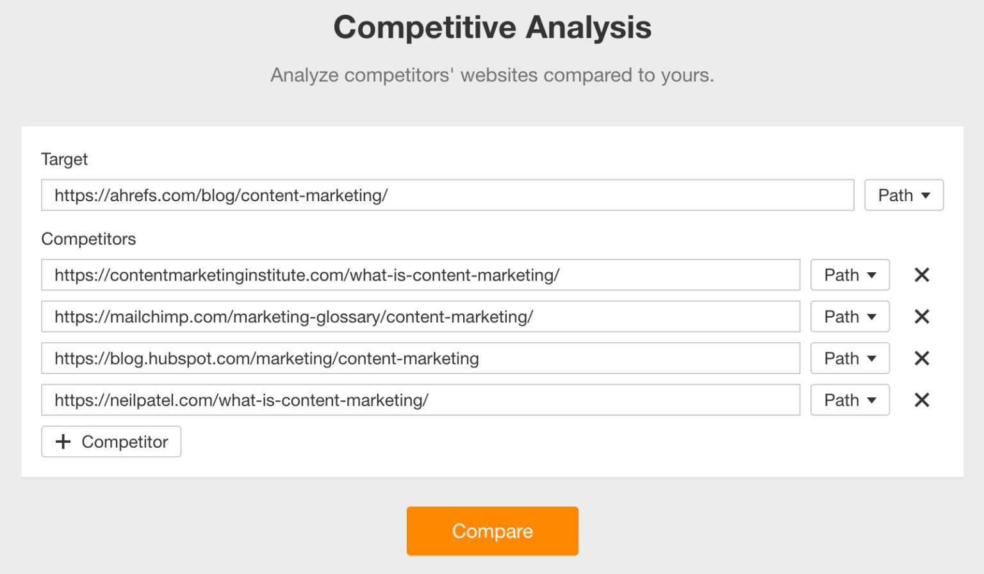Open the Path dropdown for the contentmarketinginstitute competitor
Image resolution: width=984 pixels, height=574 pixels.
click(x=850, y=275)
